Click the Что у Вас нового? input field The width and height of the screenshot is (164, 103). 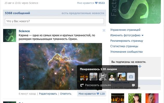pyautogui.click(x=54, y=21)
